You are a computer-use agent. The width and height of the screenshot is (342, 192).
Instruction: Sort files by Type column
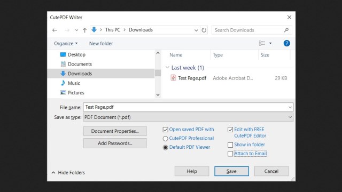217,55
